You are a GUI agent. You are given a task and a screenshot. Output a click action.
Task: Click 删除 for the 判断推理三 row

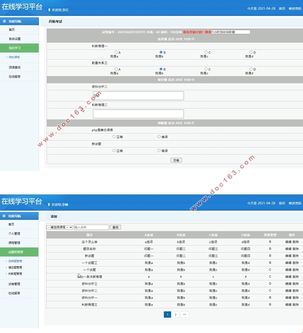coord(296,304)
